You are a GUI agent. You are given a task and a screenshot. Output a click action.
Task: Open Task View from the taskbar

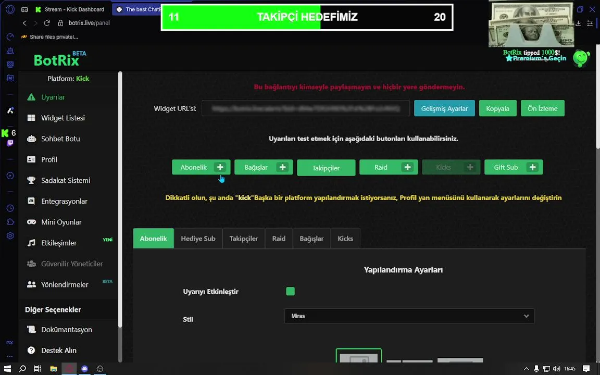tap(37, 369)
